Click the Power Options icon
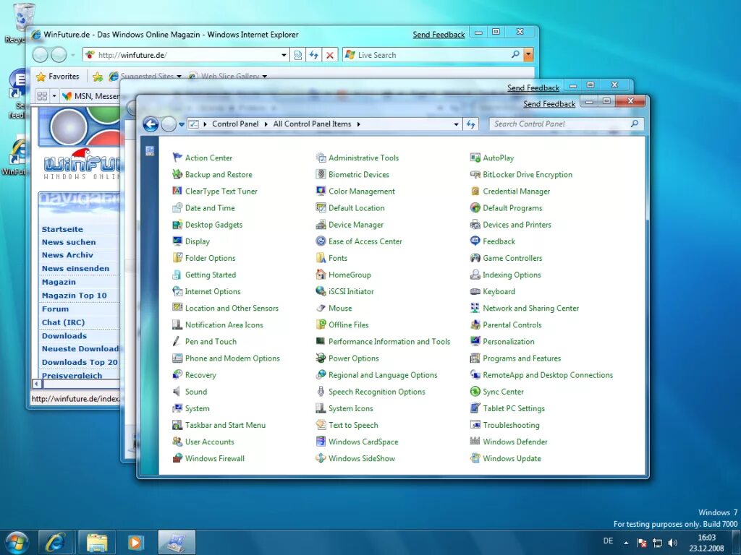Screen dimensions: 741x555 321,358
